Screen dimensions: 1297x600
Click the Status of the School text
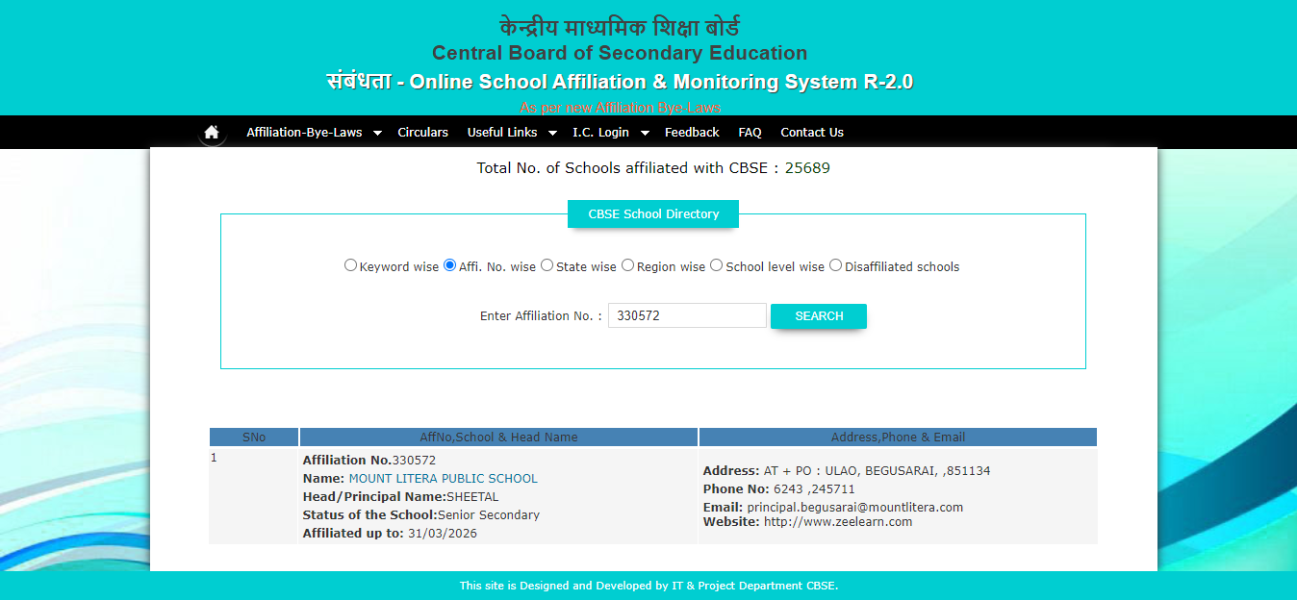tap(421, 515)
